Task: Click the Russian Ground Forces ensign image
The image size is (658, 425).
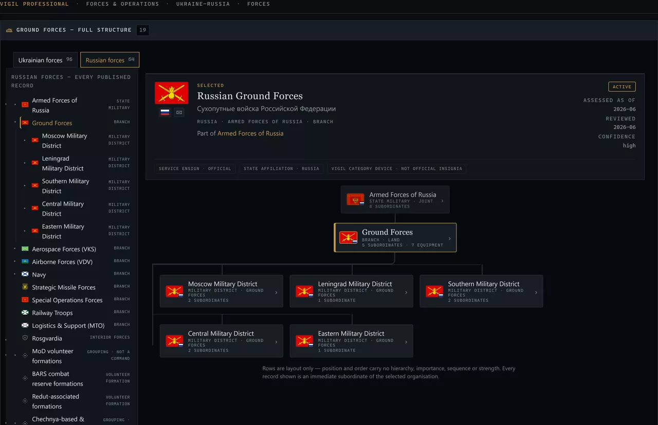Action: pos(172,93)
